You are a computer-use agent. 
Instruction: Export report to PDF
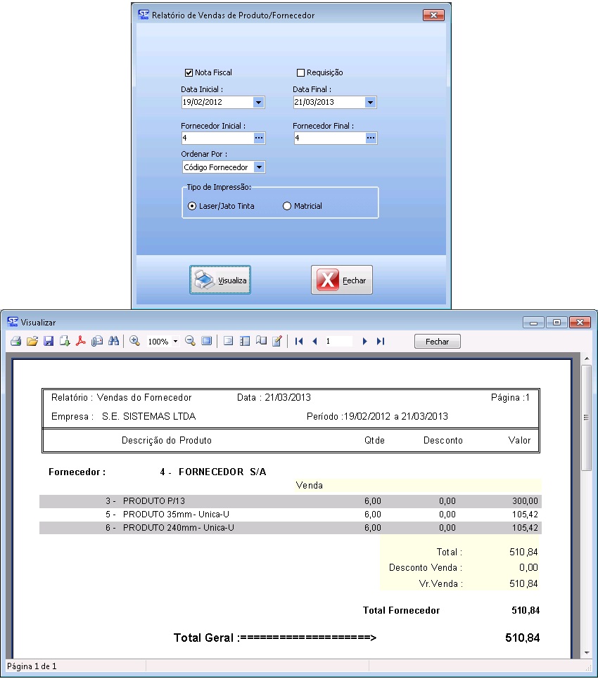click(81, 342)
